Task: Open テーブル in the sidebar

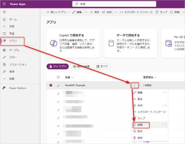Action: coord(14,50)
